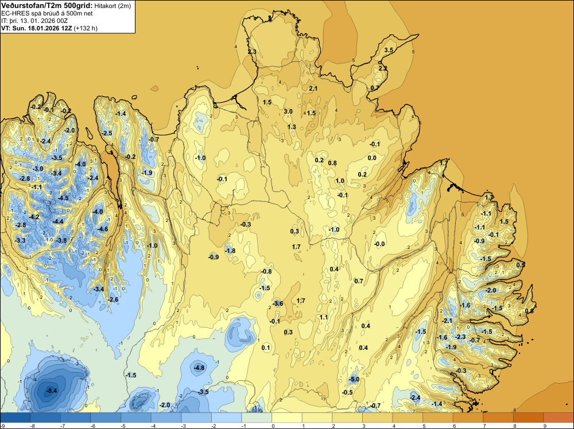Click the '-2.1' temperature label in the east

(447, 321)
